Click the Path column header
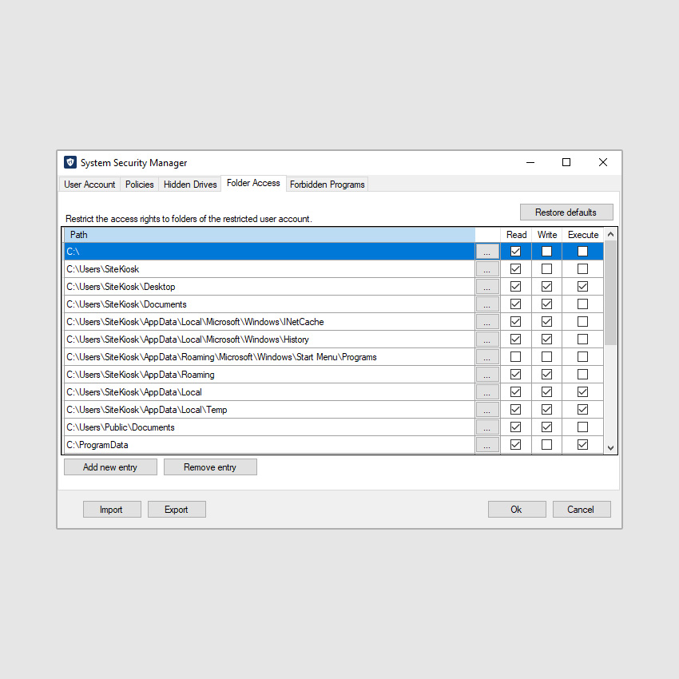The height and width of the screenshot is (679, 679). click(269, 235)
